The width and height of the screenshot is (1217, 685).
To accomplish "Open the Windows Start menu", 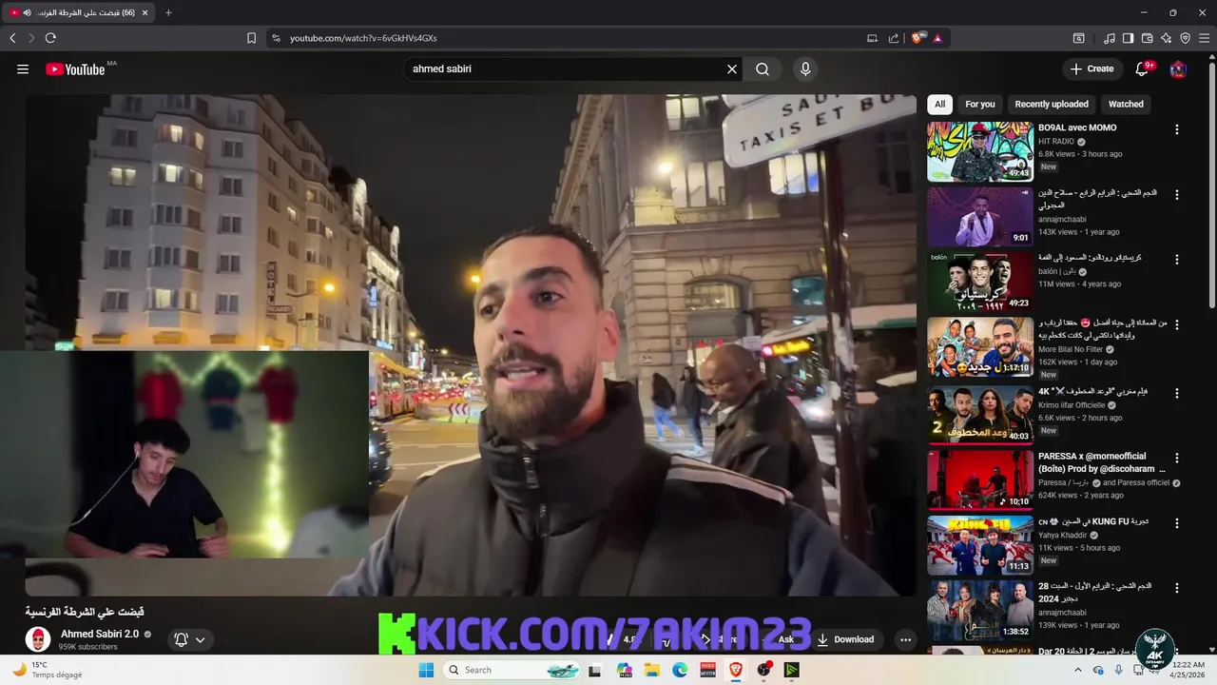I will 426,670.
